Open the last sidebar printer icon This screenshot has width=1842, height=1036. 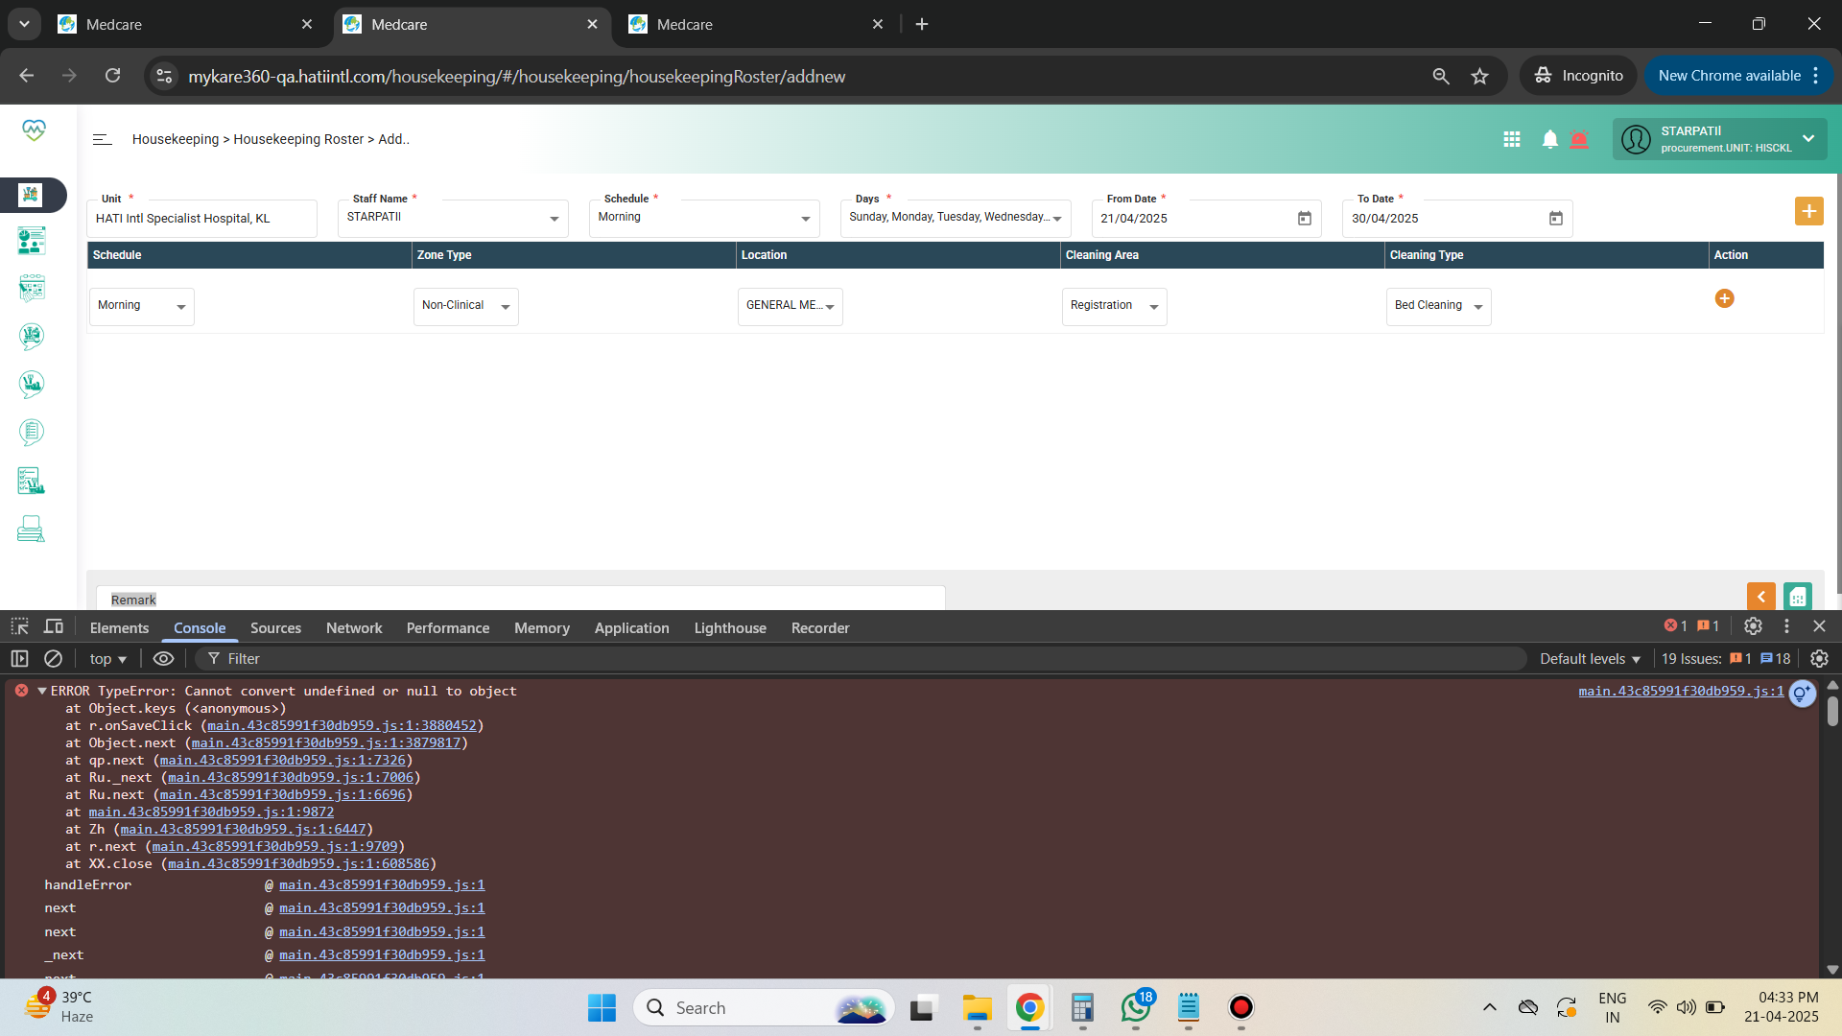point(32,529)
